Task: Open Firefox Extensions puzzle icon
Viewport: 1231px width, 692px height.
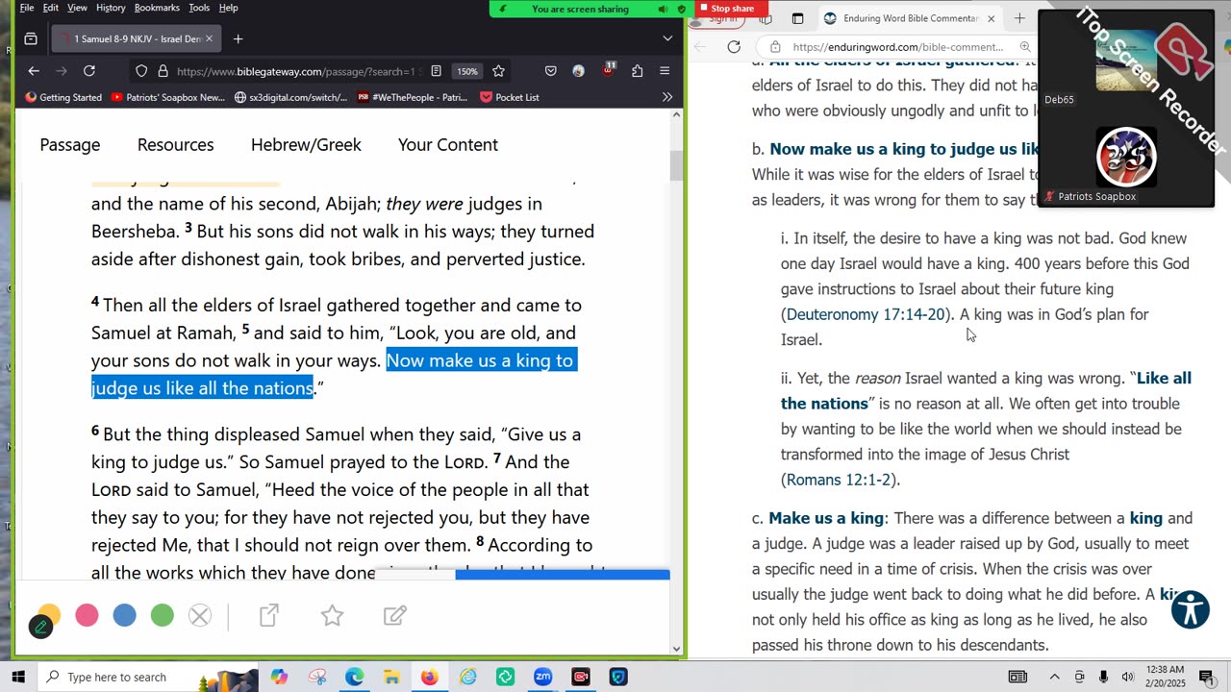Action: point(637,71)
